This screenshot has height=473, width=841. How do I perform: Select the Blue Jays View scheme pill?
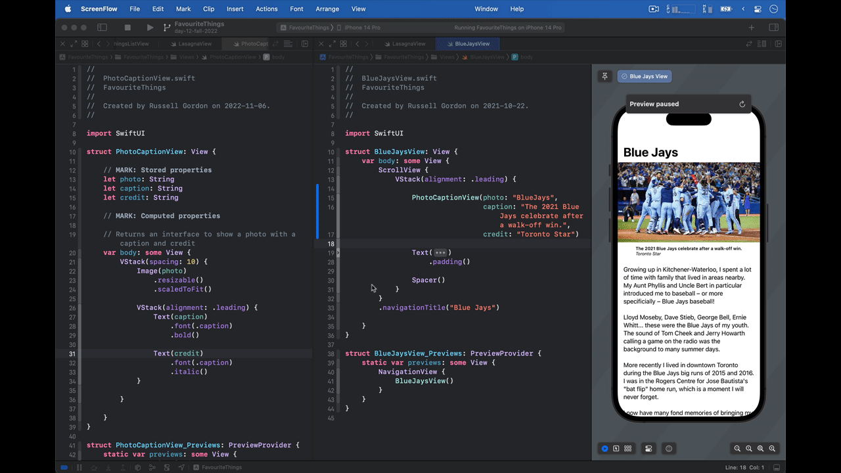644,76
